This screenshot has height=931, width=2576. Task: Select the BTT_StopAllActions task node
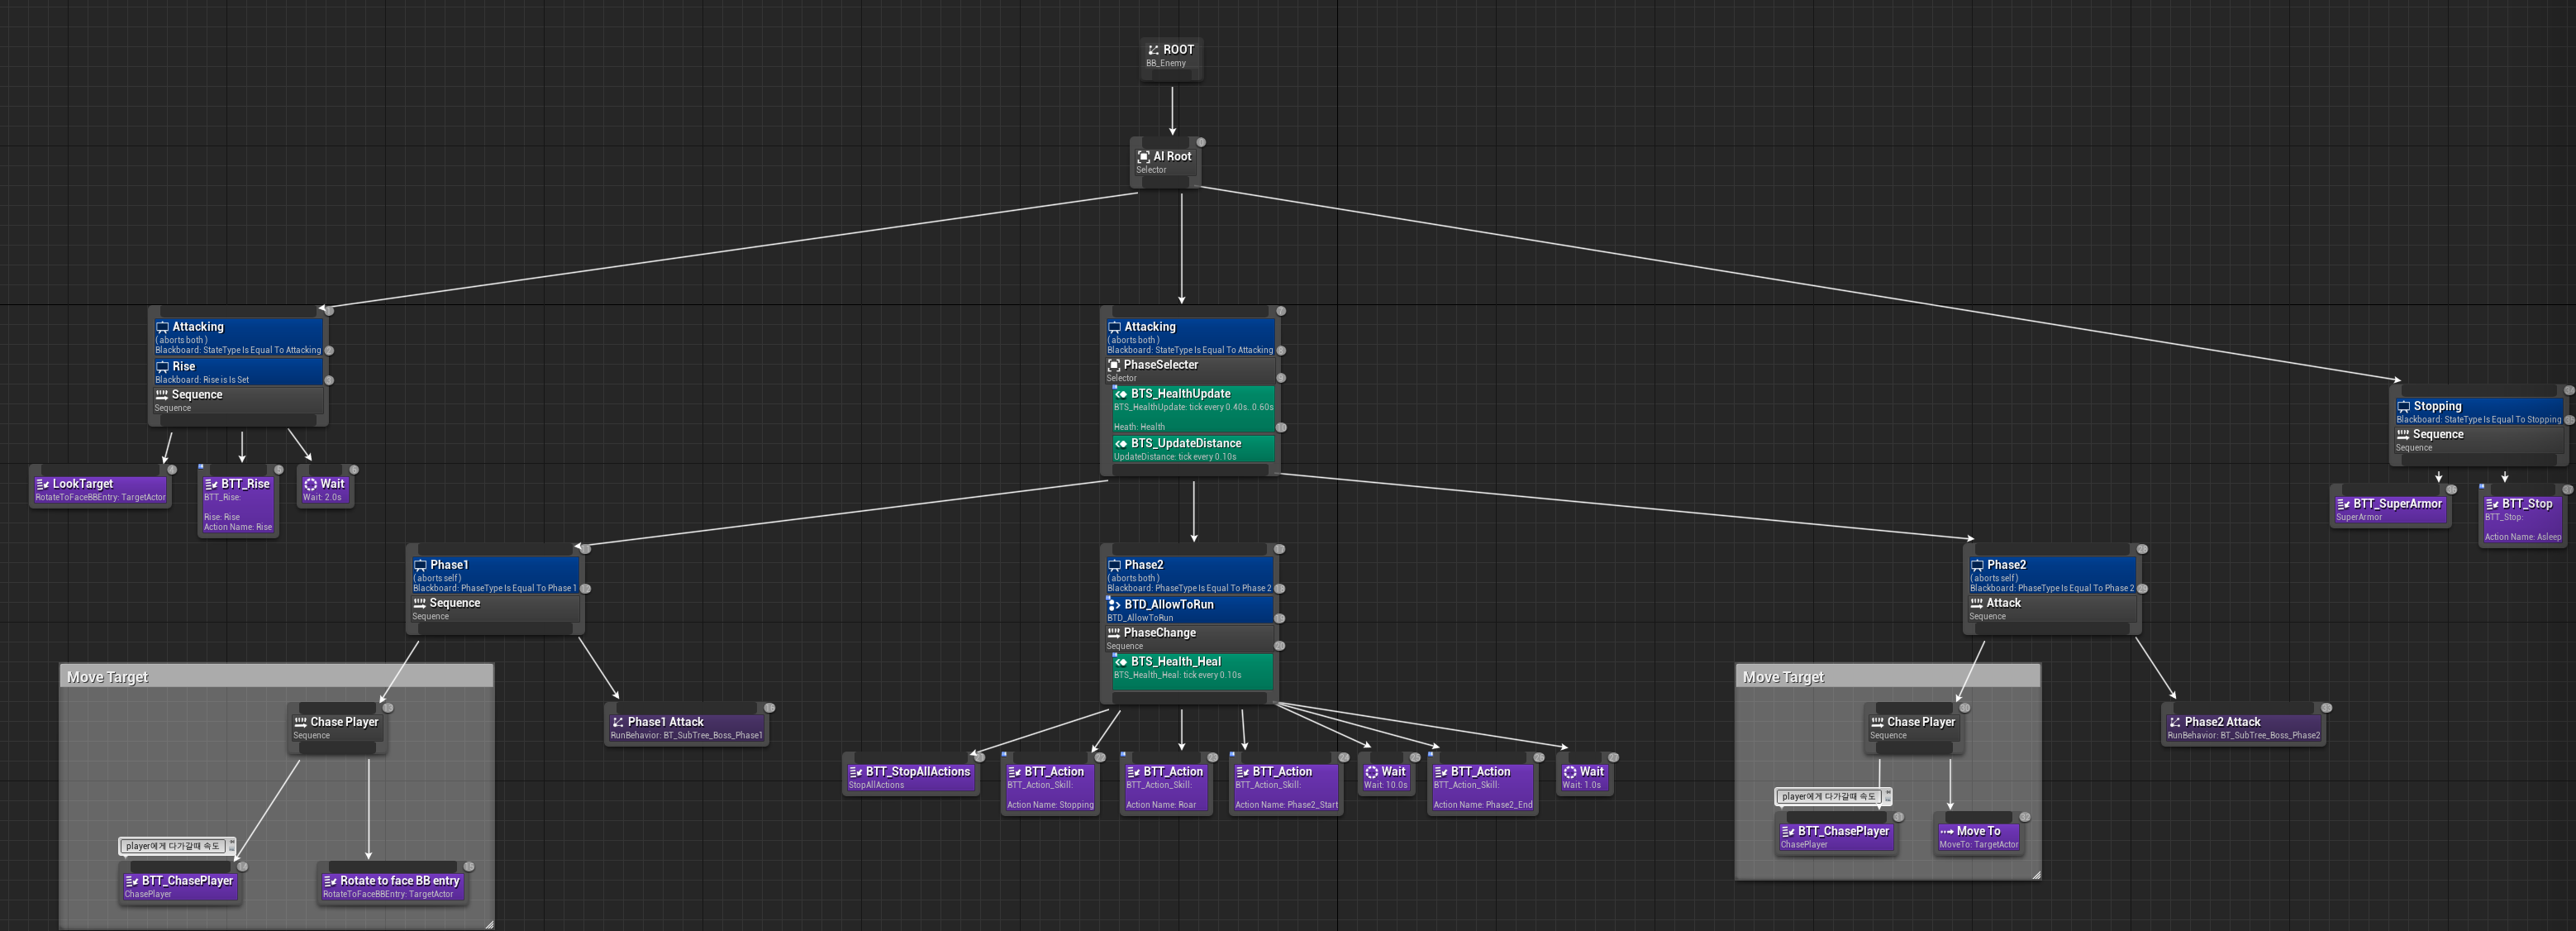tap(910, 777)
